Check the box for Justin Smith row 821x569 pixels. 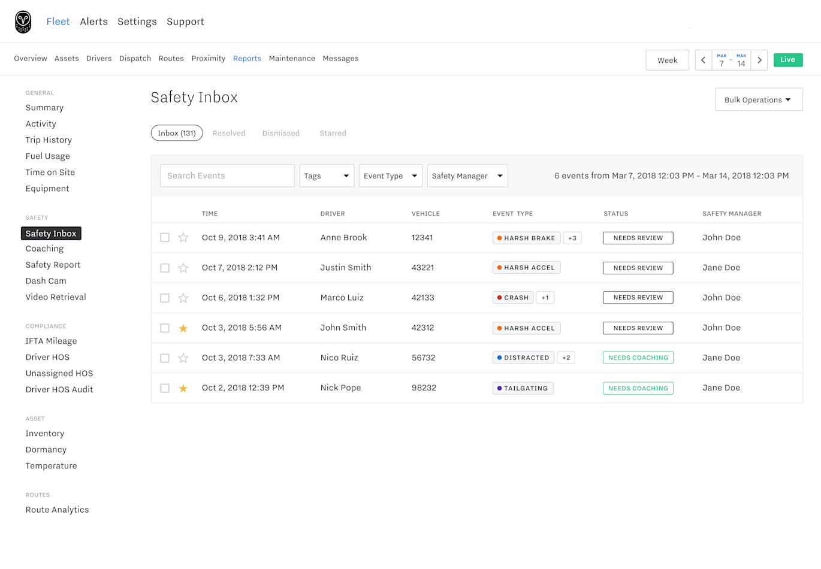tap(165, 268)
